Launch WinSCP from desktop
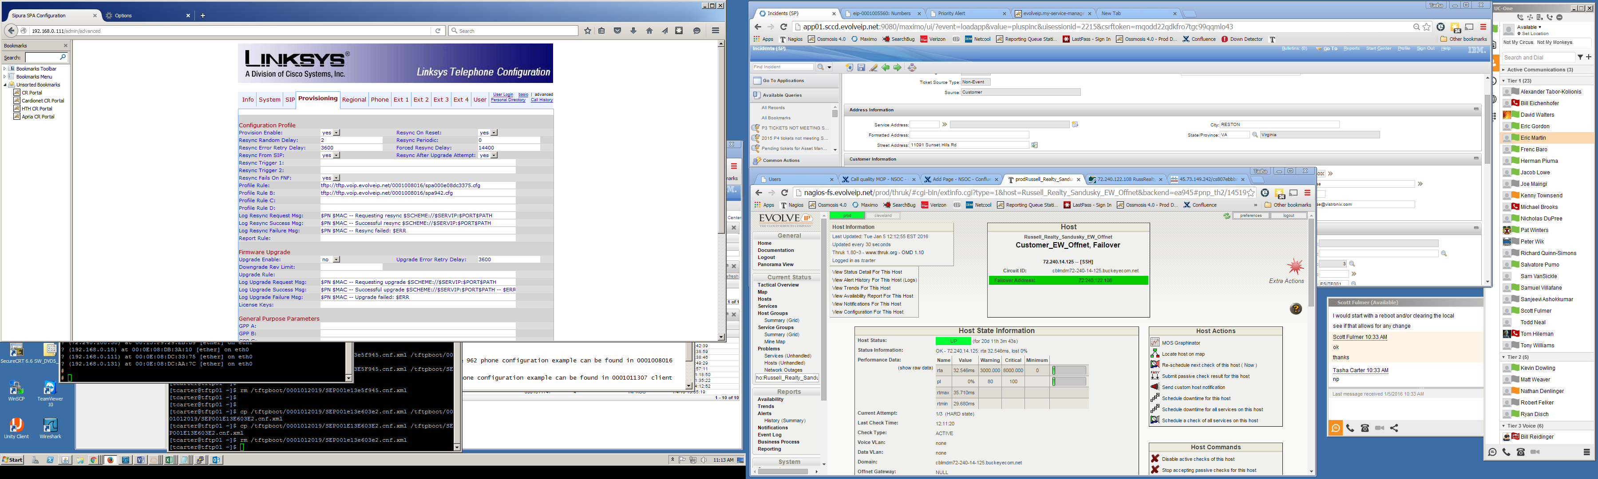This screenshot has height=479, width=1598. (x=16, y=389)
